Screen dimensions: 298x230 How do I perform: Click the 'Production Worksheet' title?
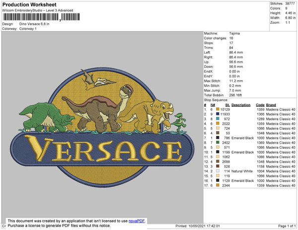pos(29,4)
